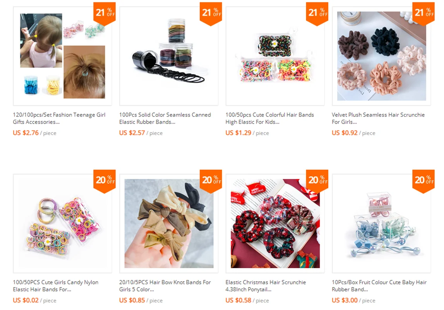
Task: Click the 100/50pcs Cute Colorful Hair Bands title
Action: pyautogui.click(x=269, y=119)
